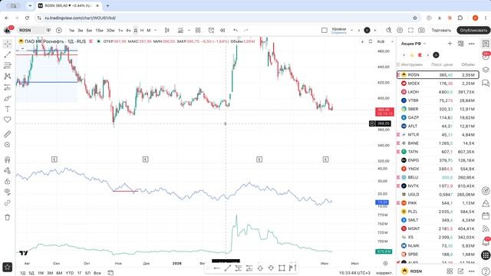Open the Fibonacci tools group
This screenshot has width=491, height=276.
click(x=7, y=65)
